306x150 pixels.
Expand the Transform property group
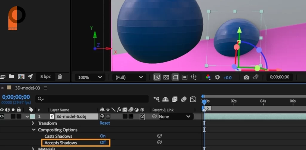pos(33,123)
